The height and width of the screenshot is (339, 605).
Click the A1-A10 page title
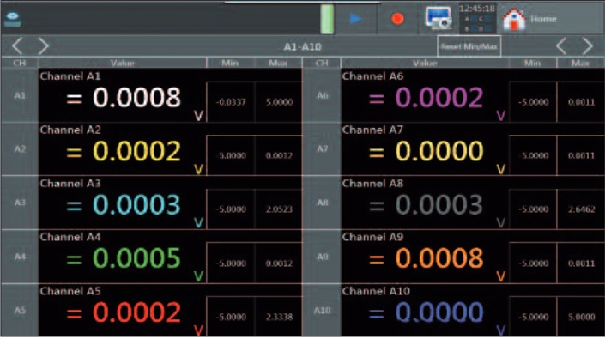click(302, 47)
